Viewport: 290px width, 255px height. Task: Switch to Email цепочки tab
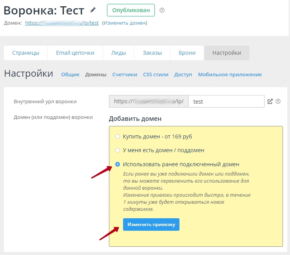pos(75,53)
